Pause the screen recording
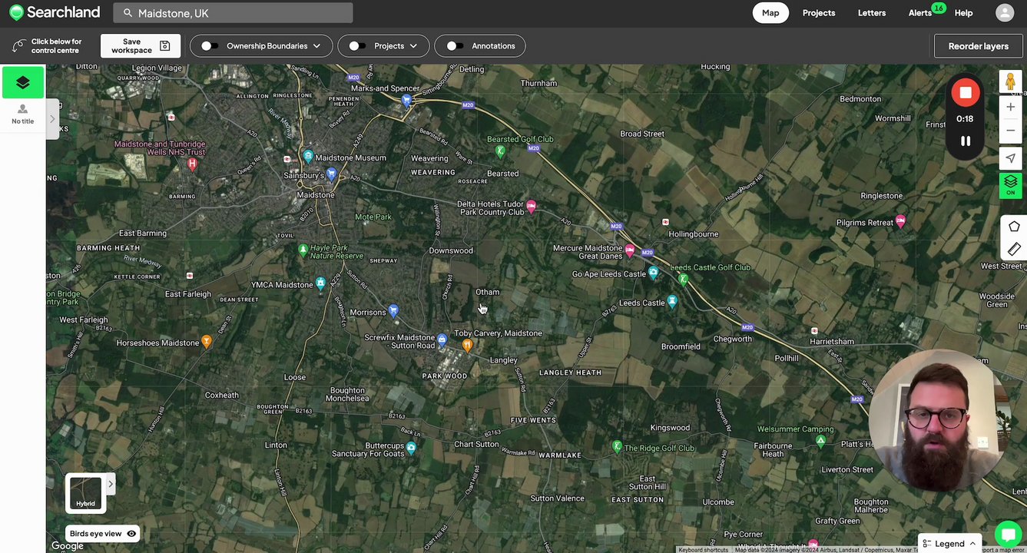This screenshot has width=1027, height=553. (966, 141)
